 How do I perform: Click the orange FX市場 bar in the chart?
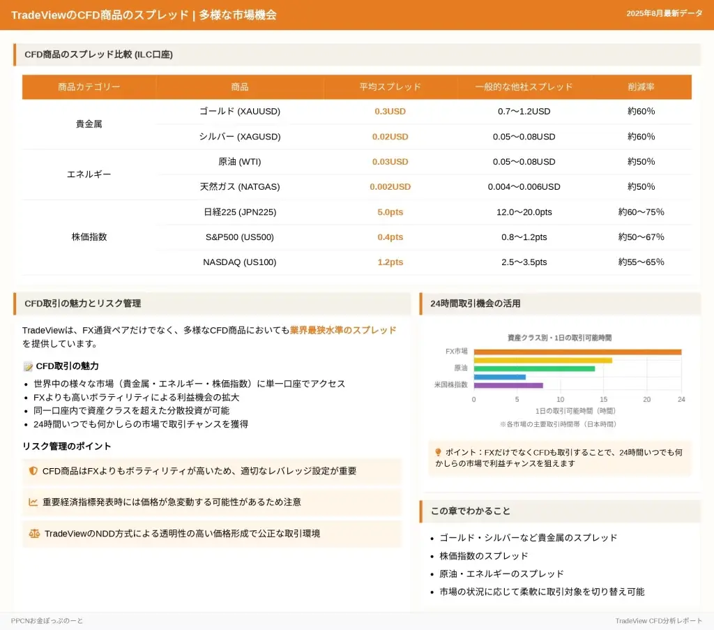pyautogui.click(x=577, y=352)
